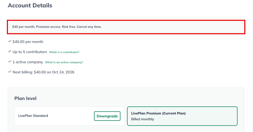Image resolution: width=253 pixels, height=132 pixels.
Task: Click the 'Plan level' heading
Action: pyautogui.click(x=25, y=98)
